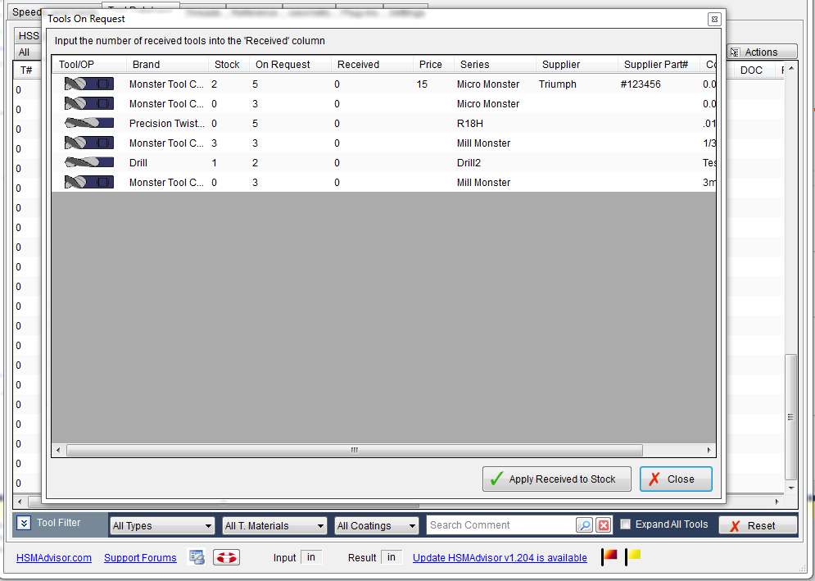This screenshot has width=815, height=581.
Task: Select the 'Precision Twist...' brand cell
Action: click(x=167, y=123)
